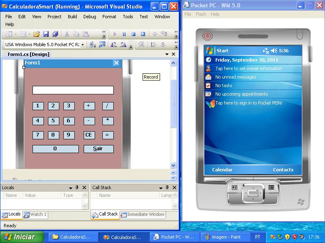Click the Cut scissors icon
The image size is (325, 243).
point(67,34)
